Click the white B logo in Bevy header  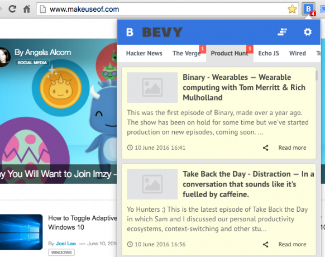(x=130, y=32)
